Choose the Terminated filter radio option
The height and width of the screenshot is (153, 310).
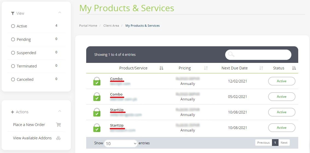click(13, 66)
